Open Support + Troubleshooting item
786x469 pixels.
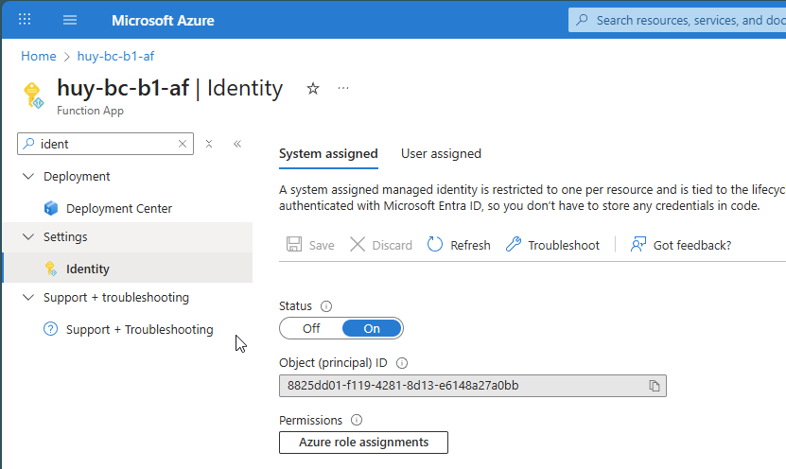[x=139, y=329]
